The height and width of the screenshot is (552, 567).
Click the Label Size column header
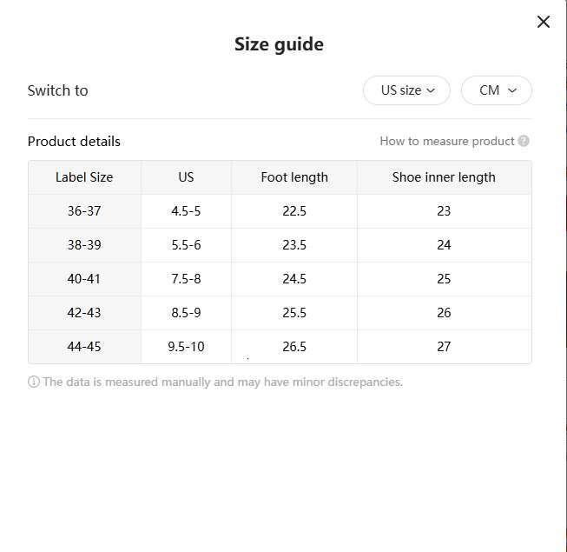(x=84, y=177)
